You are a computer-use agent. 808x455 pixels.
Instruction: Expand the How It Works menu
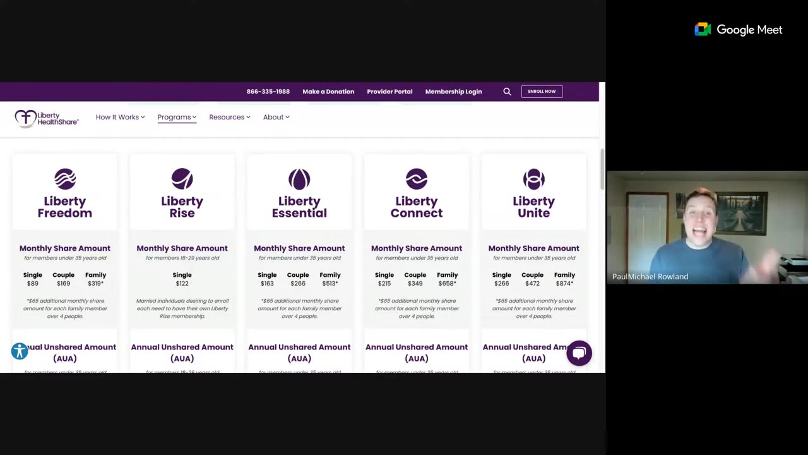coord(120,117)
